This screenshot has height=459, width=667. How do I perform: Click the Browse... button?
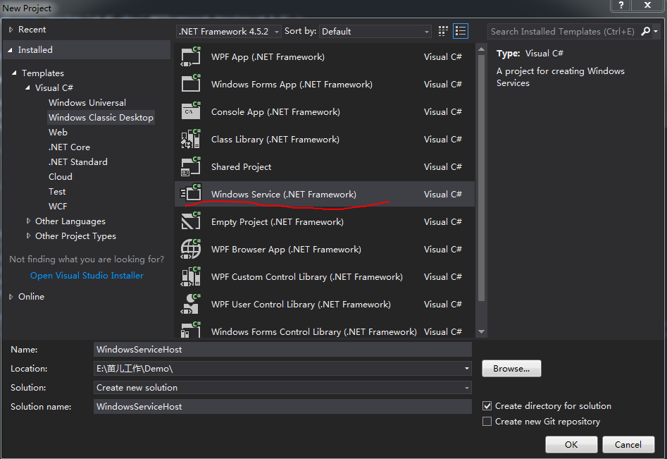tap(511, 369)
